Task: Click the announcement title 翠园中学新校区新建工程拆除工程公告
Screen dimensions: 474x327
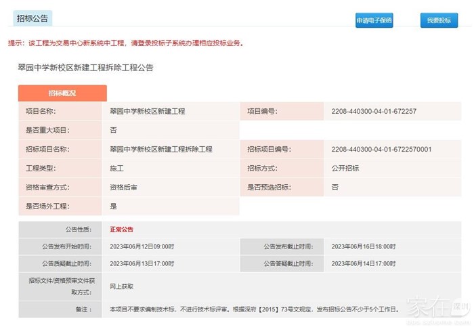Action: (85, 68)
